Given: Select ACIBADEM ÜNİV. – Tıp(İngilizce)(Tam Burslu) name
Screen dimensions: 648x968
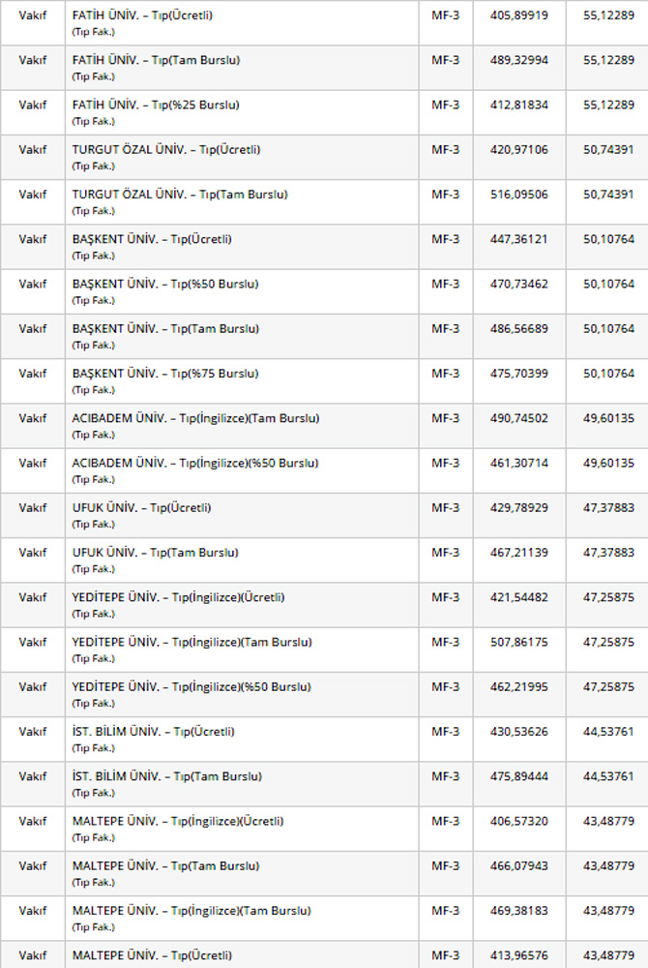Looking at the screenshot, I should pyautogui.click(x=195, y=418).
